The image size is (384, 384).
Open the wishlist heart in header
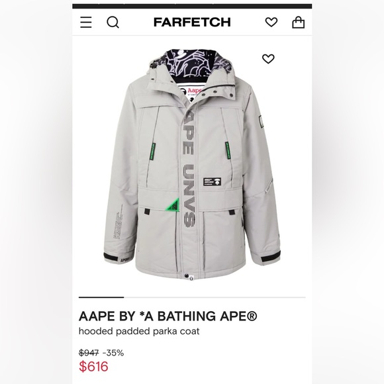(x=271, y=23)
